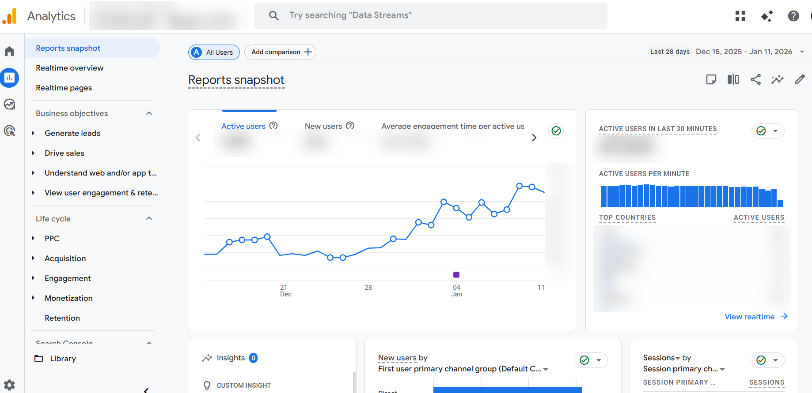Toggle the All Users segment chip
Viewport: 812px width, 393px height.
pyautogui.click(x=214, y=52)
